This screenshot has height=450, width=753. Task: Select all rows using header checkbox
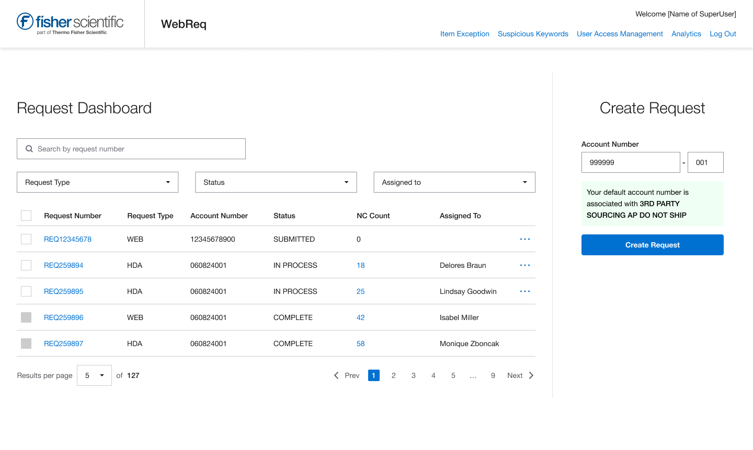coord(26,215)
